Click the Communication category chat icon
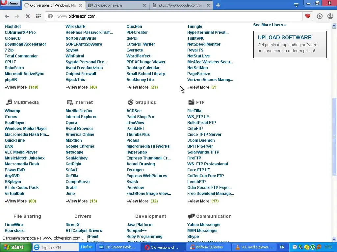This screenshot has width=337, height=252. click(191, 216)
